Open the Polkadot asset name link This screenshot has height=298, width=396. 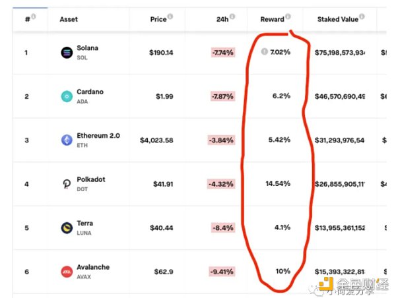(x=91, y=179)
